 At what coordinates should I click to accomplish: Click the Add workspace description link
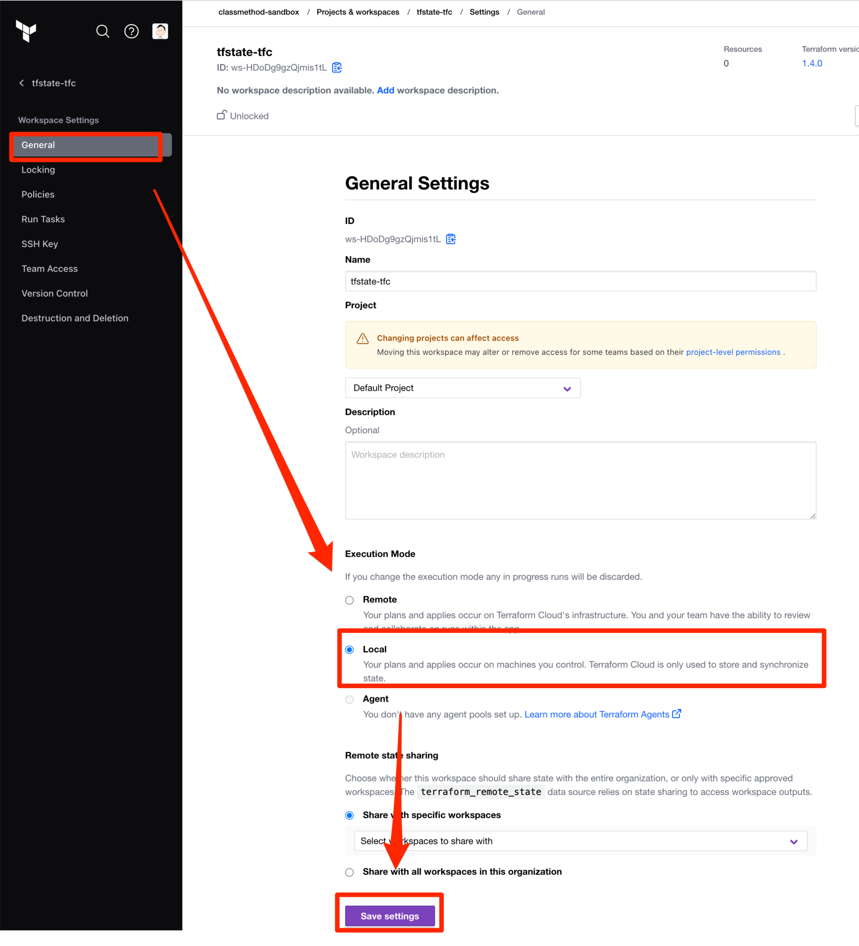tap(385, 90)
